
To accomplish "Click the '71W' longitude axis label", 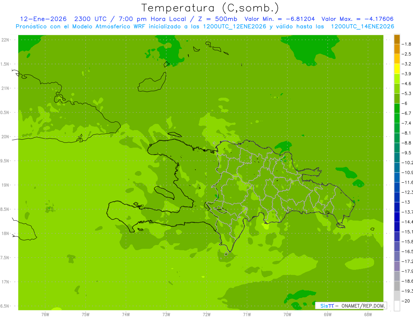I will pyautogui.click(x=247, y=315).
